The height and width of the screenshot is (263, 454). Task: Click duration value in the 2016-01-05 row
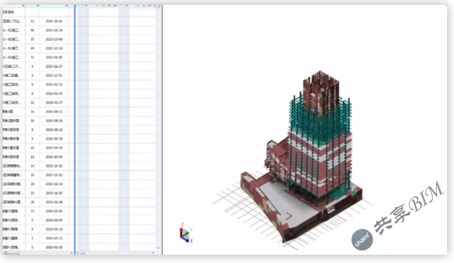(32, 57)
